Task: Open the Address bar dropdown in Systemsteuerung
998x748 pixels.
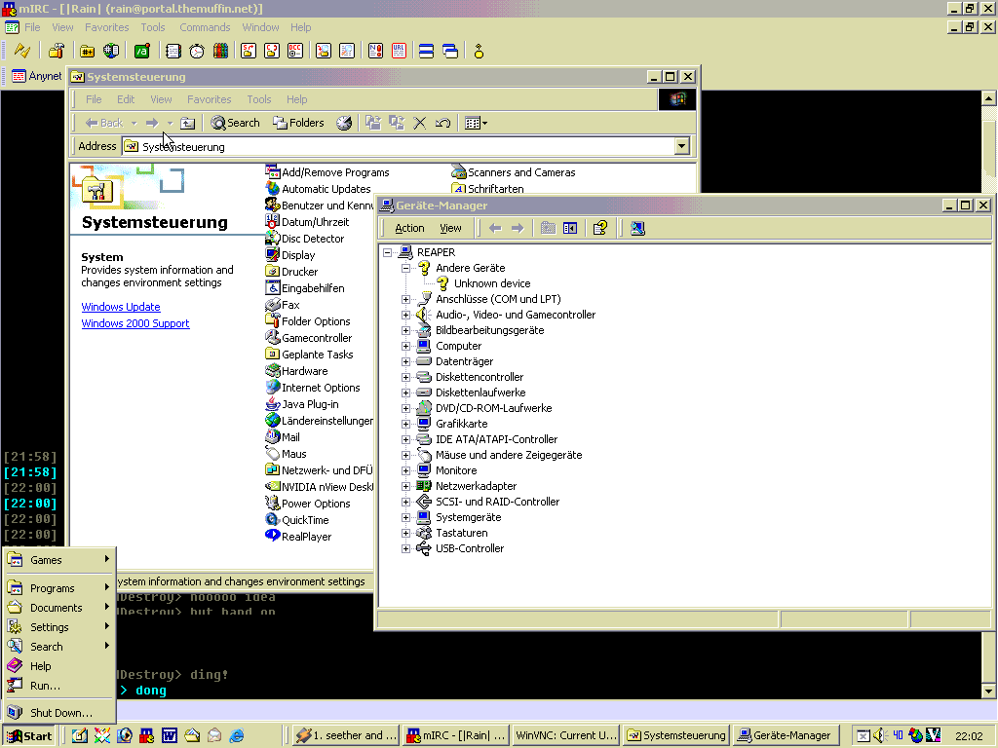Action: pos(681,146)
